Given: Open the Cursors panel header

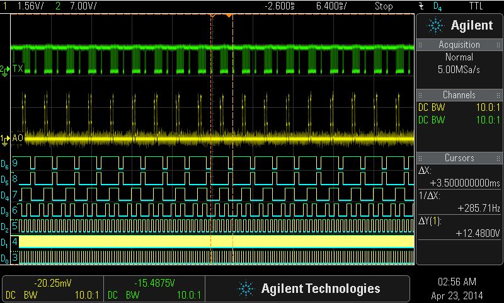Looking at the screenshot, I should coord(459,157).
